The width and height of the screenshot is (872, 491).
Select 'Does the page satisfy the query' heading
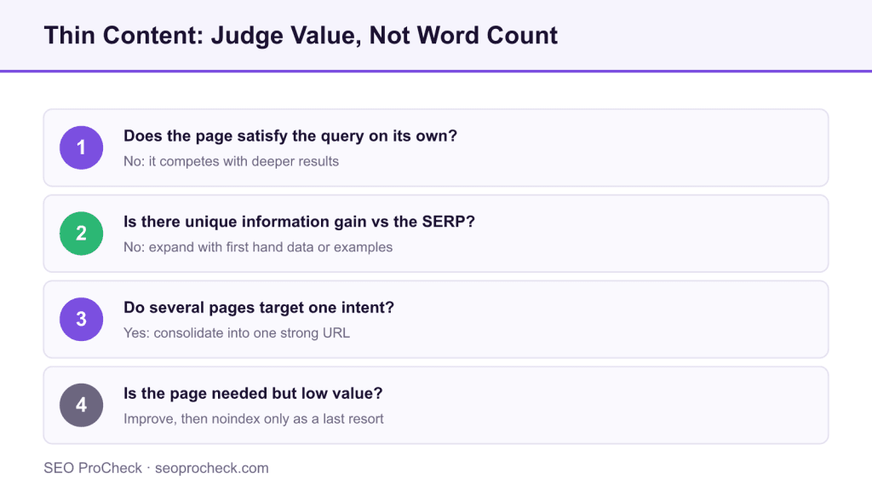[x=290, y=136]
